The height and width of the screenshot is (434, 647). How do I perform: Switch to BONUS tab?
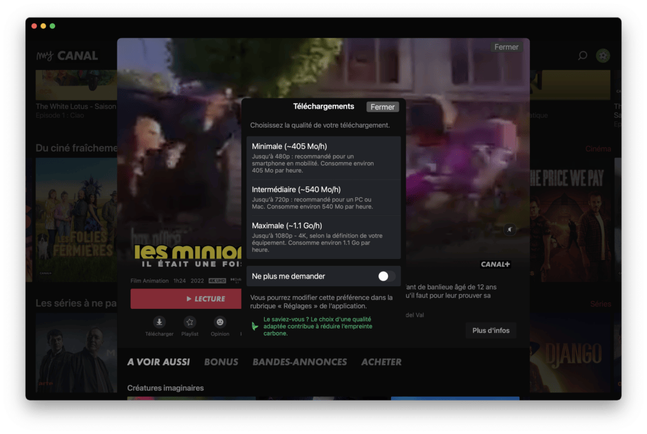[221, 362]
